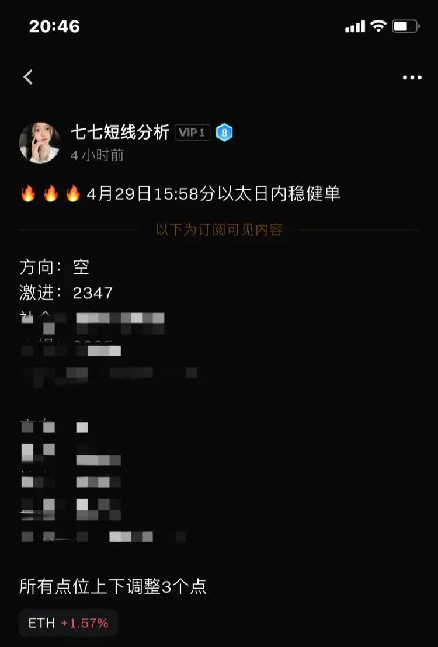This screenshot has height=647, width=438.
Task: Open the ETH +1.57% ticker tag
Action: (x=68, y=622)
